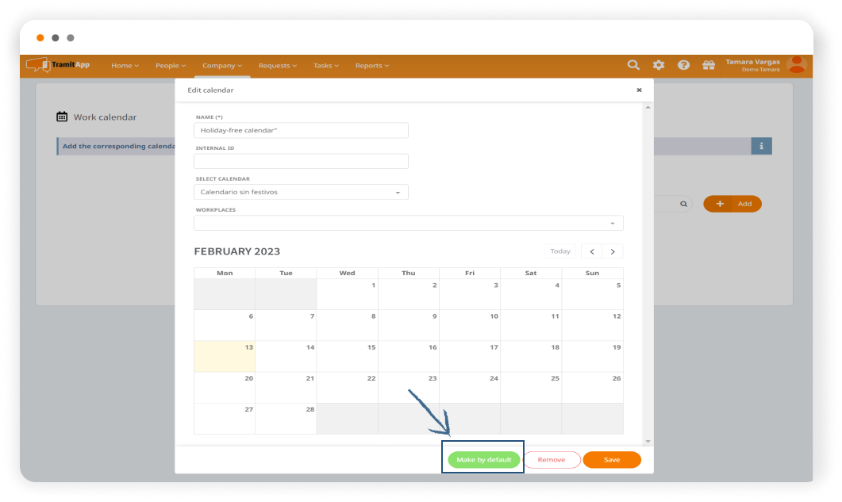
Task: Click the Internal ID input field
Action: pyautogui.click(x=301, y=161)
